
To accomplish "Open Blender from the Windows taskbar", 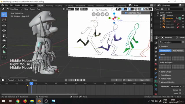I will coord(39,101).
